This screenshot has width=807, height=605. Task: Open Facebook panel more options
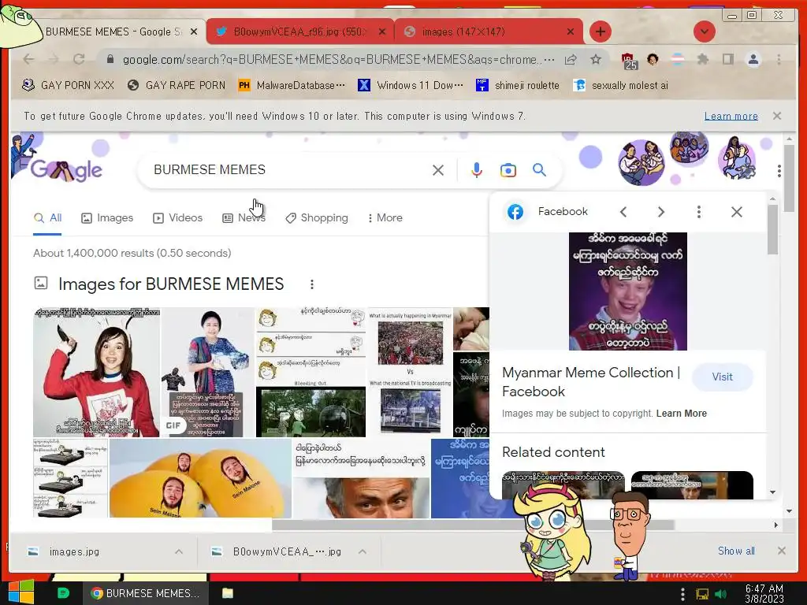click(x=698, y=211)
